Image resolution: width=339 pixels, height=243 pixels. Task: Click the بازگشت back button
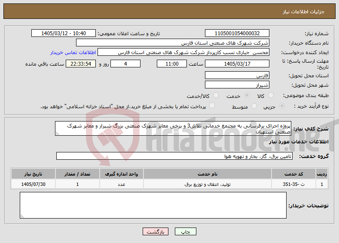[156, 231]
